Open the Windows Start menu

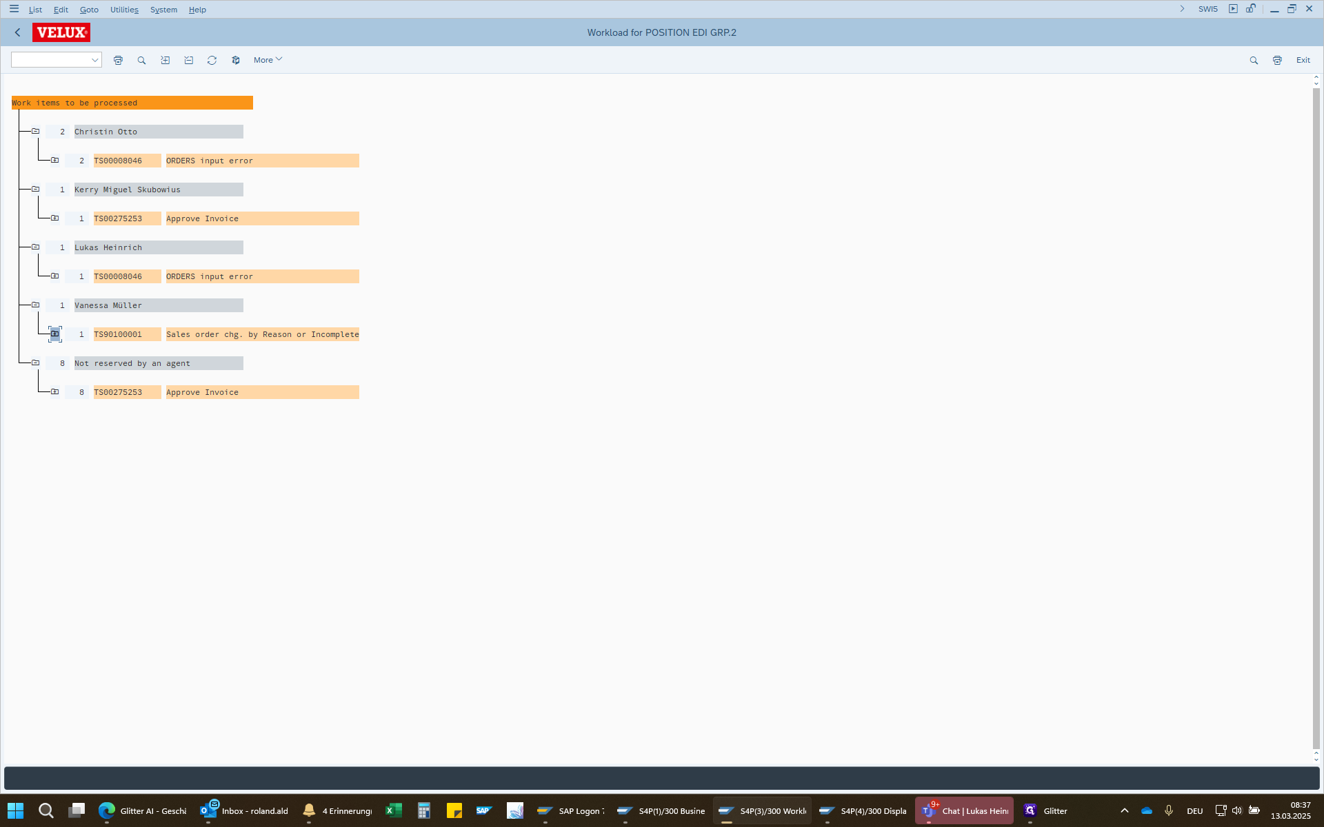pyautogui.click(x=15, y=810)
